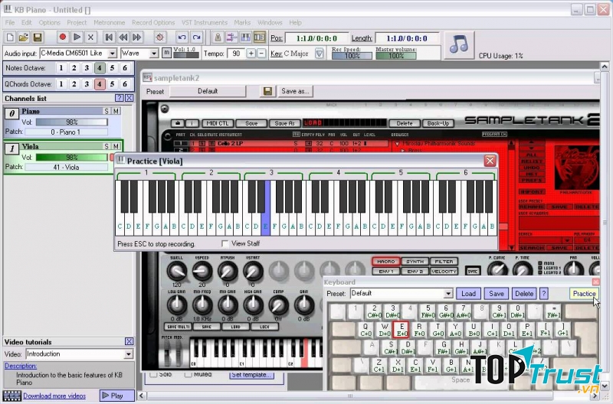
Task: Open the Audio input device dropdown
Action: [112, 53]
